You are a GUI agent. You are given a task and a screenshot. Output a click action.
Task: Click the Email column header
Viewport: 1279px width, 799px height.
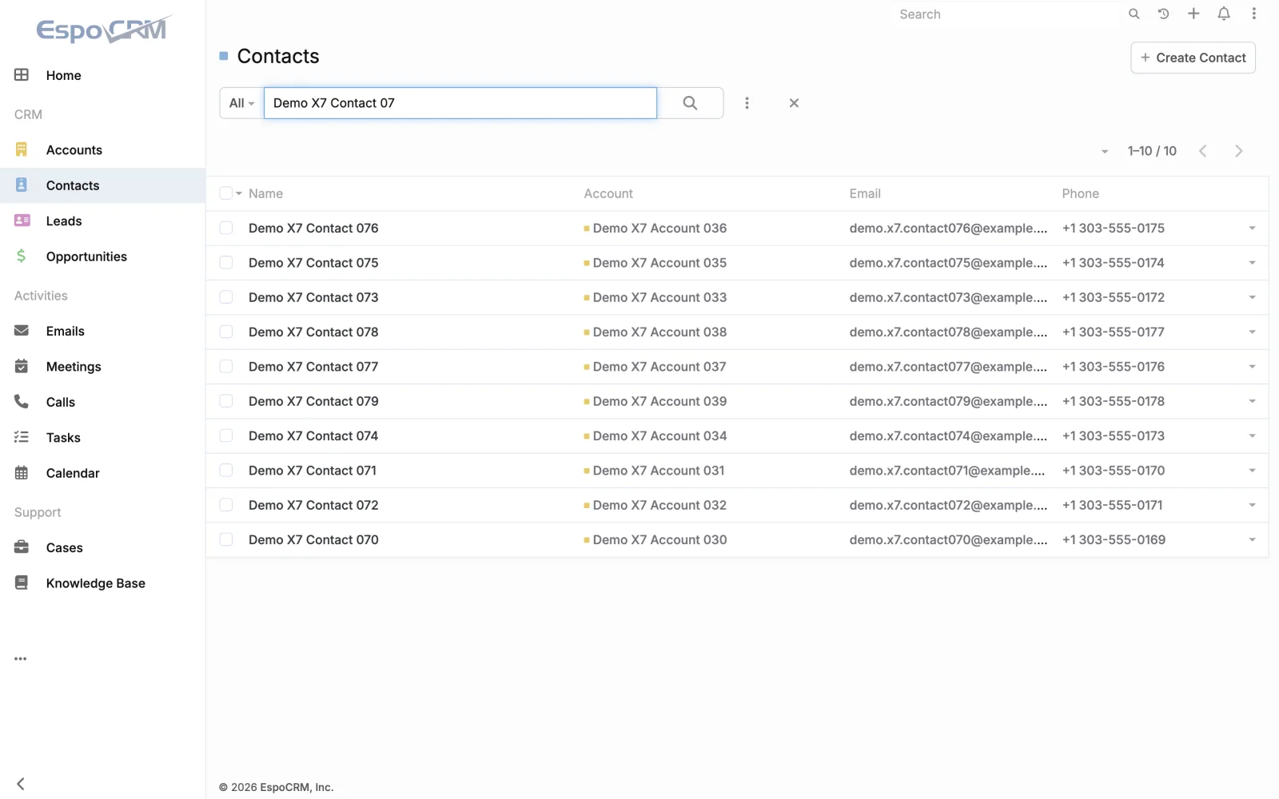865,193
